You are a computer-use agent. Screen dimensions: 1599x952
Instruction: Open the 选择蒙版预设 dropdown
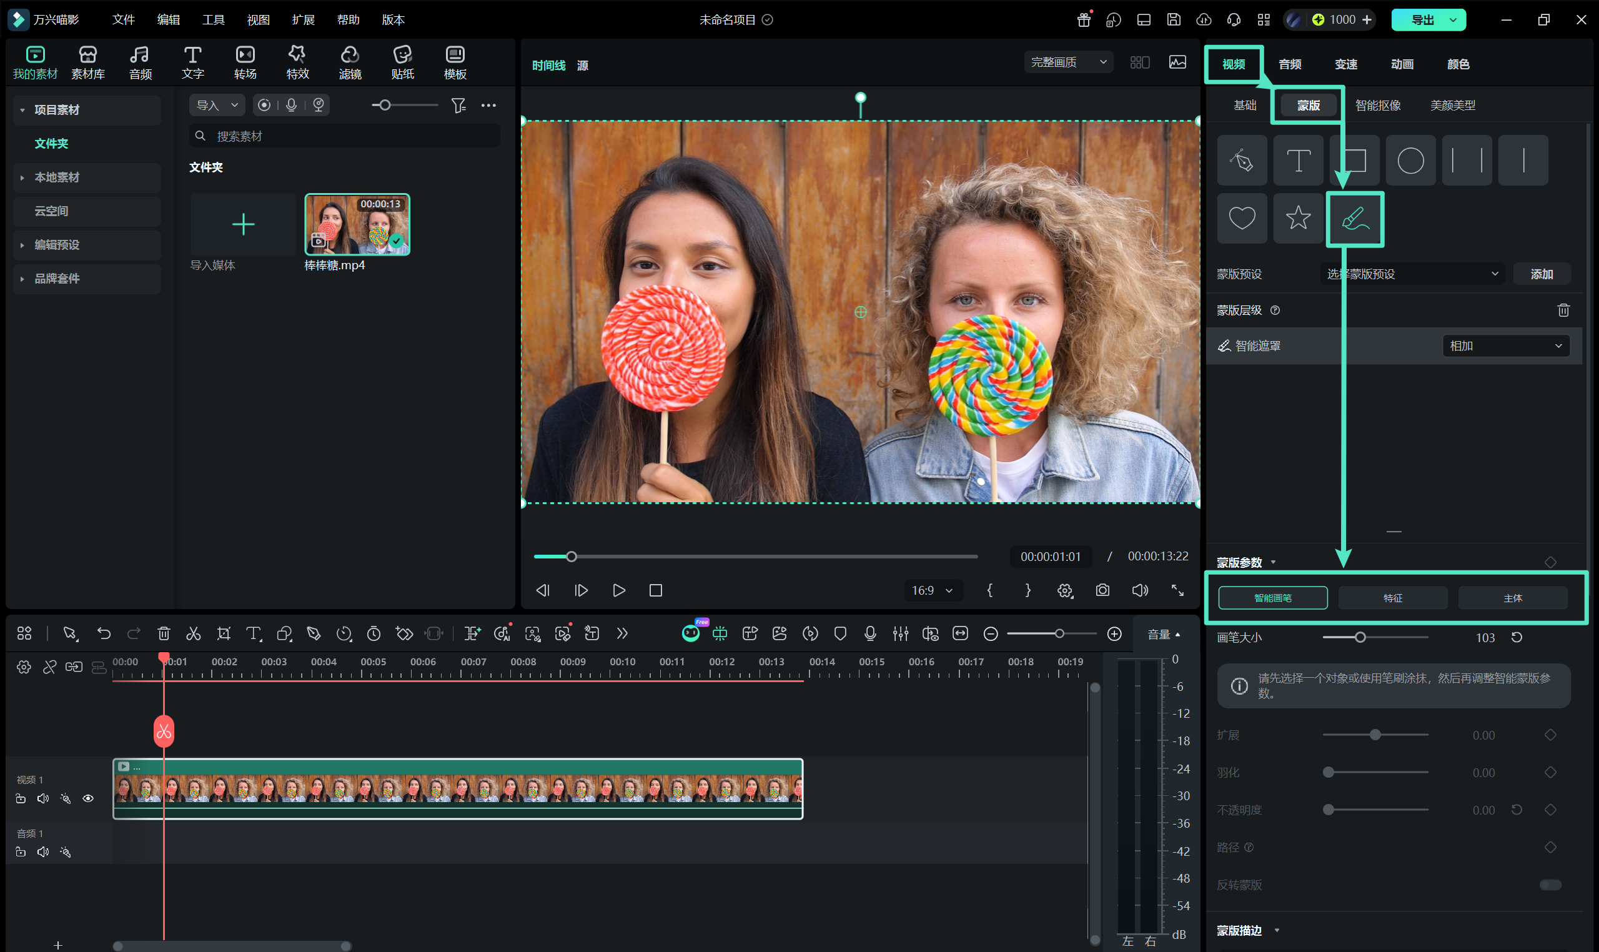pyautogui.click(x=1413, y=274)
